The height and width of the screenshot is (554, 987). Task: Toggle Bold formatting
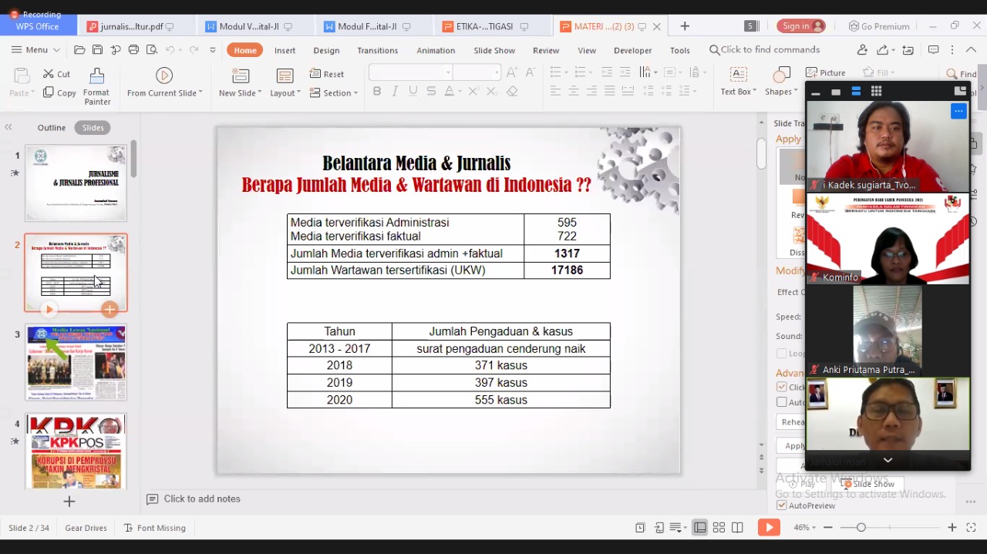377,91
